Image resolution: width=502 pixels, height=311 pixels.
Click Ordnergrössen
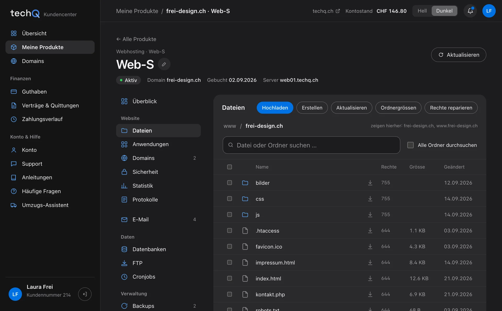(x=398, y=108)
